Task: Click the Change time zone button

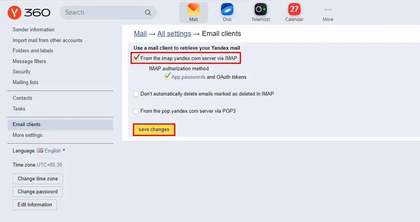Action: (38, 179)
